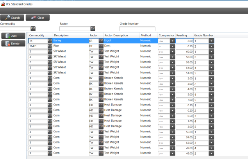Click the U.S. Standard Grades window icon

pyautogui.click(x=3, y=4)
